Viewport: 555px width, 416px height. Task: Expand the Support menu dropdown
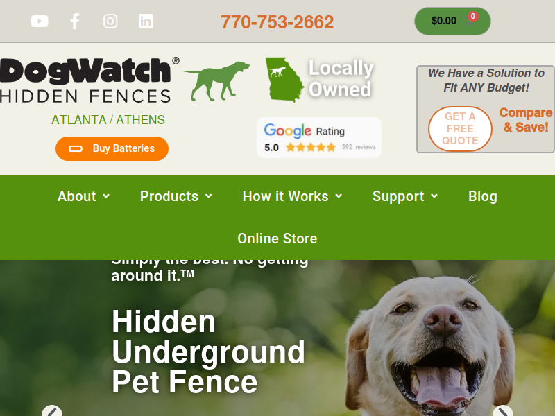405,196
